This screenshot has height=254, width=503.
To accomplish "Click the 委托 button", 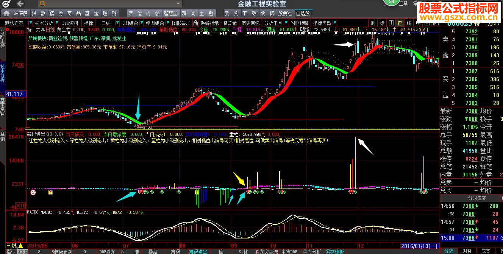I will pyautogui.click(x=232, y=13).
